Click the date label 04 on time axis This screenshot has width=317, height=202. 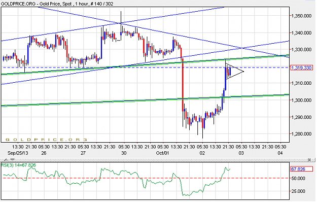[x=280, y=153]
